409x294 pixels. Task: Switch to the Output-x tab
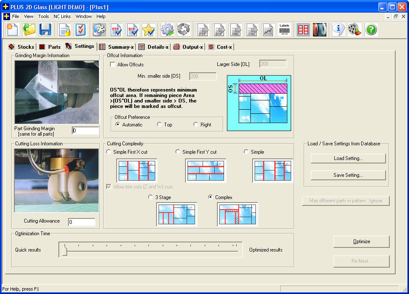point(188,47)
